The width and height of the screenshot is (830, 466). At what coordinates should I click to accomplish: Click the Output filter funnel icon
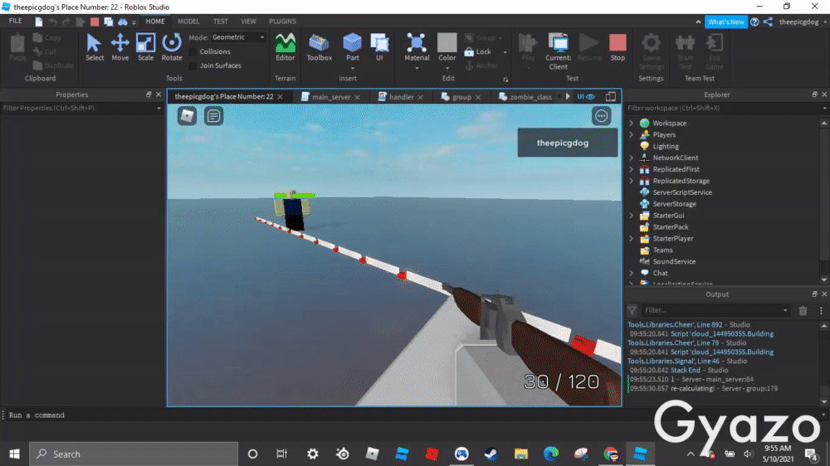(x=632, y=310)
